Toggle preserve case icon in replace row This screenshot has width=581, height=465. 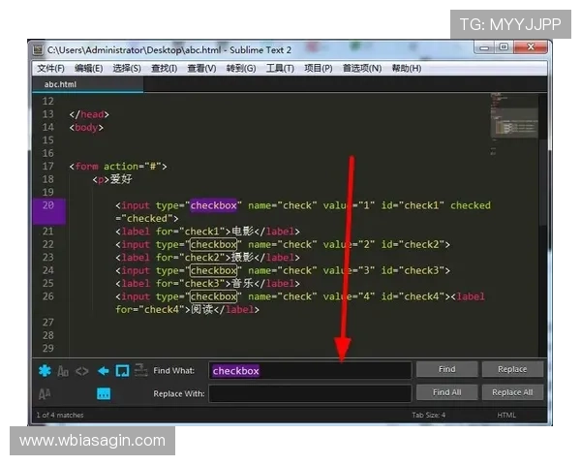click(45, 393)
